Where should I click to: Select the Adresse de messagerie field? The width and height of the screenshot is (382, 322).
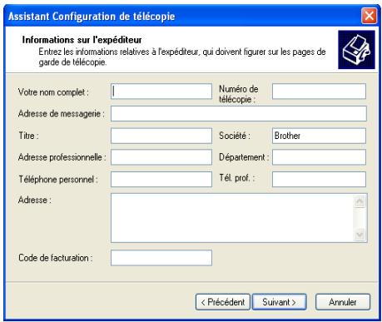click(239, 113)
